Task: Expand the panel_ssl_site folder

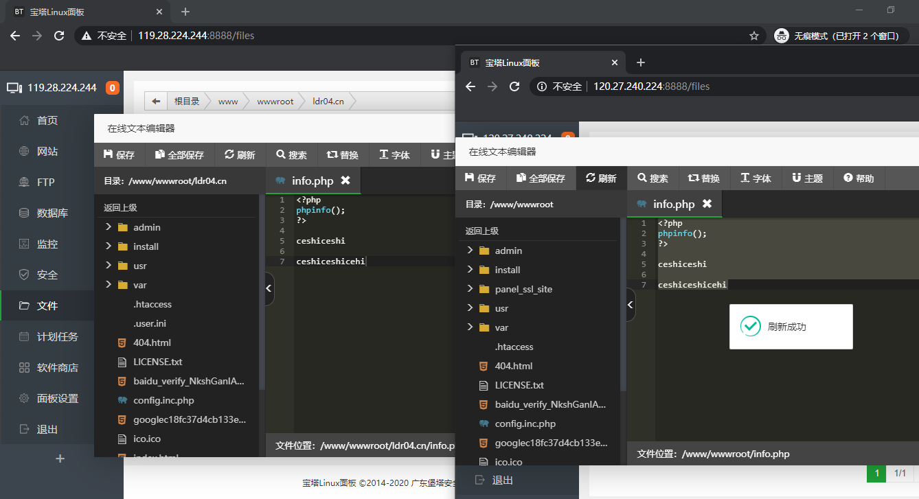Action: [x=470, y=289]
